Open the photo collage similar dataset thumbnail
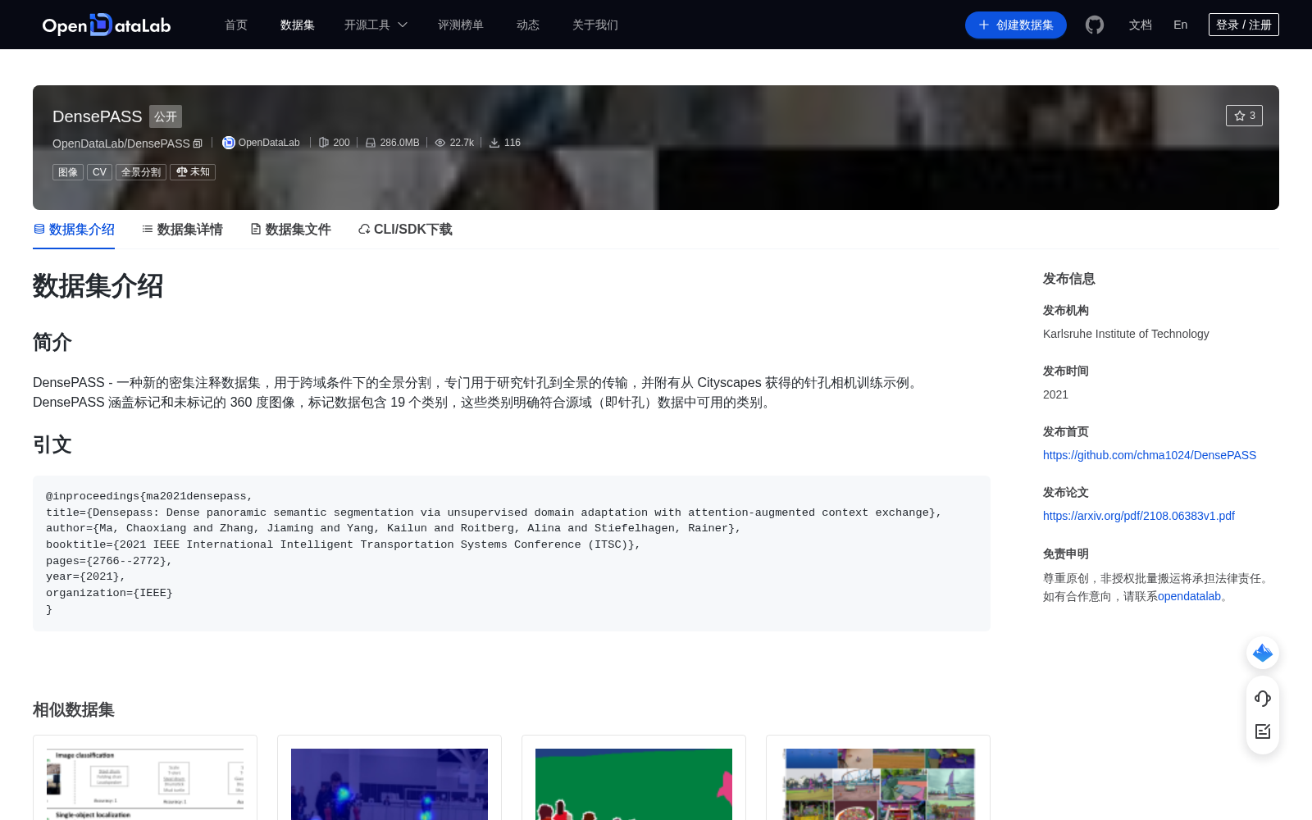Image resolution: width=1312 pixels, height=820 pixels. [878, 784]
